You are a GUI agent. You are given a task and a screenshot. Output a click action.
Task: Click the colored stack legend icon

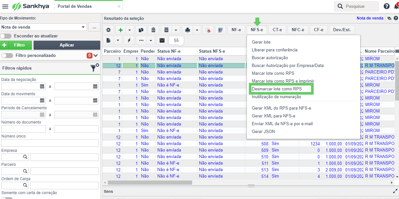coord(221,30)
